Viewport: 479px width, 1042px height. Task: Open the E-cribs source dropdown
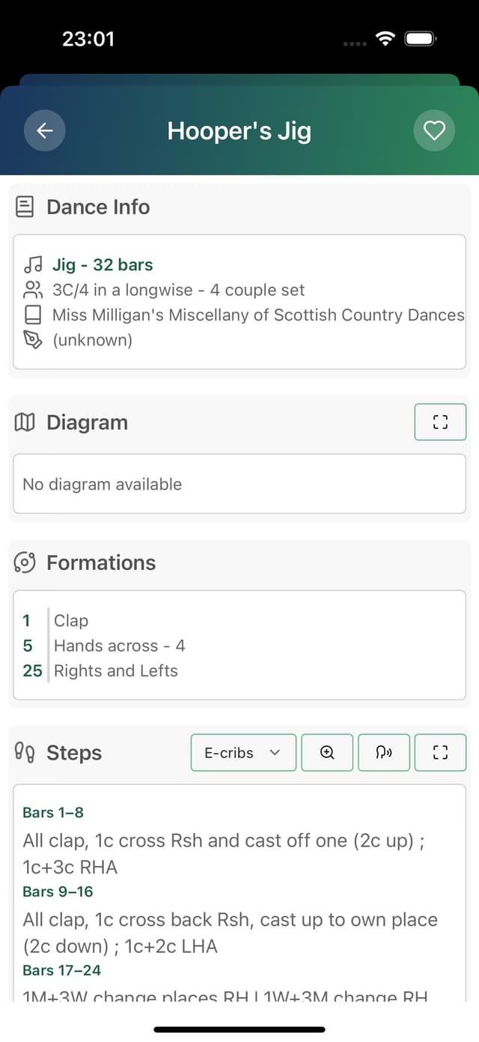coord(243,752)
